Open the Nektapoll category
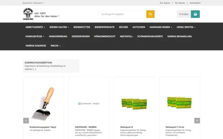Screen dimensions: 223x139 coord(126,36)
